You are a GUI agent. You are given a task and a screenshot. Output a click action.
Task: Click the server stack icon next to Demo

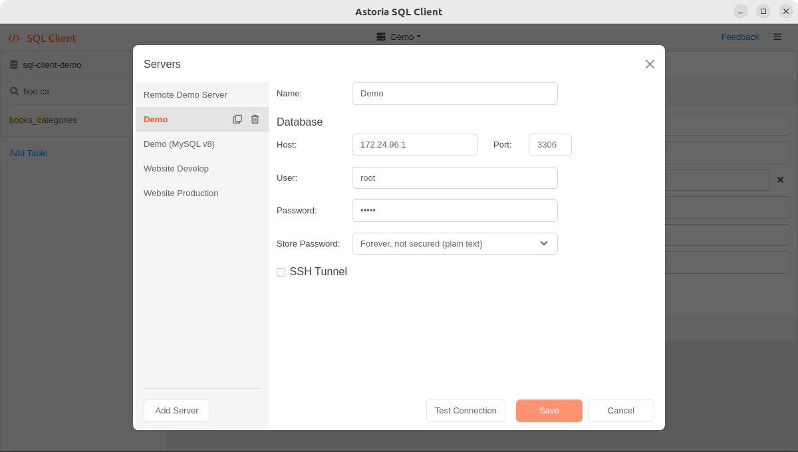381,37
